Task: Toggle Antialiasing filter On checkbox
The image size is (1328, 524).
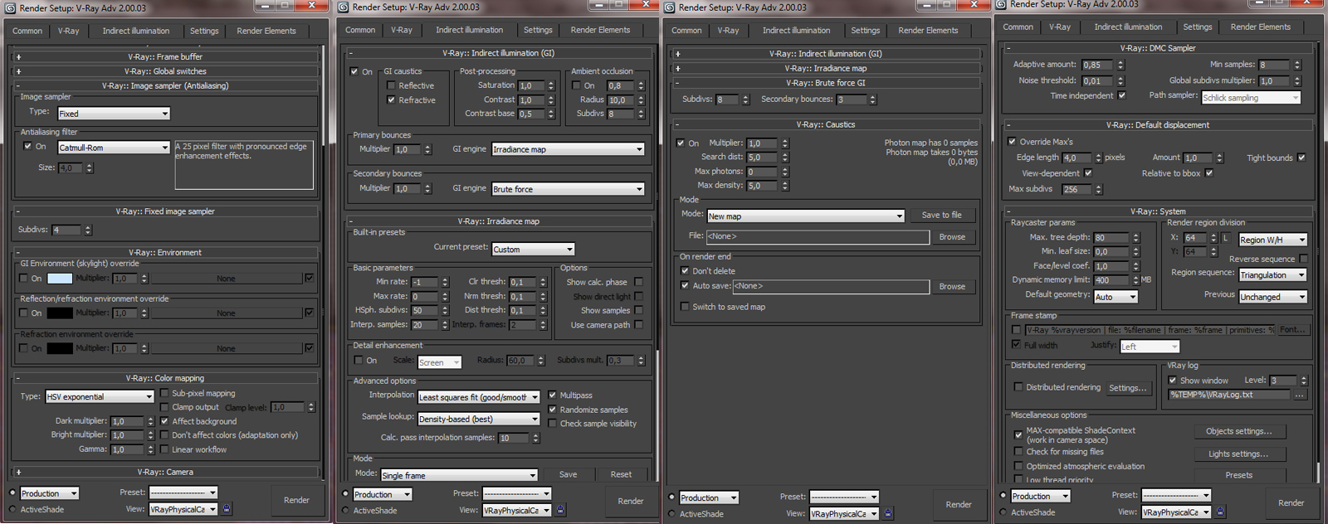Action: tap(27, 146)
